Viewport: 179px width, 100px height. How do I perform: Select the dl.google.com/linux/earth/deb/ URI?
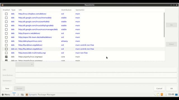click(34, 22)
